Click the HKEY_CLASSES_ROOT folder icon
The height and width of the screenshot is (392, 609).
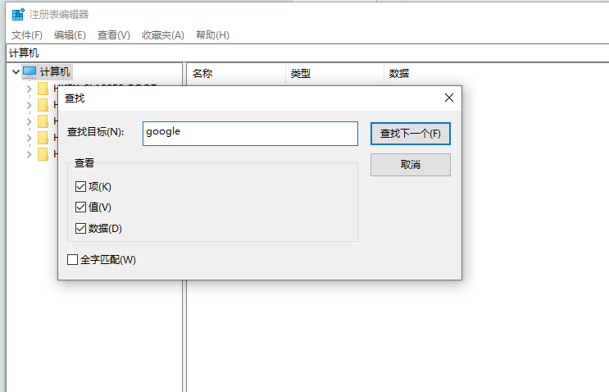[43, 89]
